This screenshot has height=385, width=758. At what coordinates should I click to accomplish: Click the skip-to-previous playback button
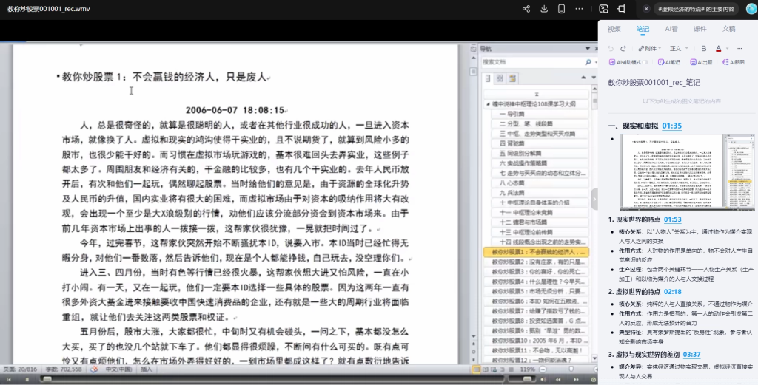[x=10, y=380]
